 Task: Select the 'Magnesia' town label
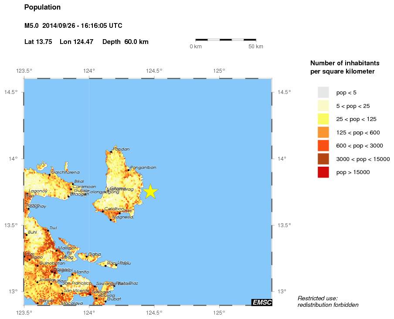[122, 217]
